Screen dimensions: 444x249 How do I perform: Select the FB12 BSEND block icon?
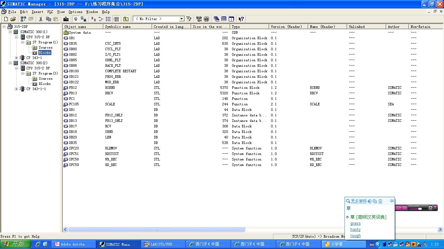coord(66,88)
